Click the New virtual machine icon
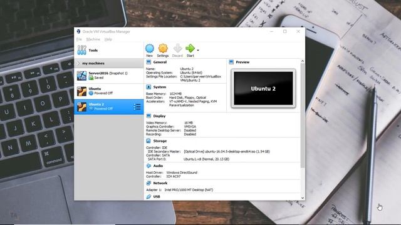The width and height of the screenshot is (401, 225). coord(150,49)
